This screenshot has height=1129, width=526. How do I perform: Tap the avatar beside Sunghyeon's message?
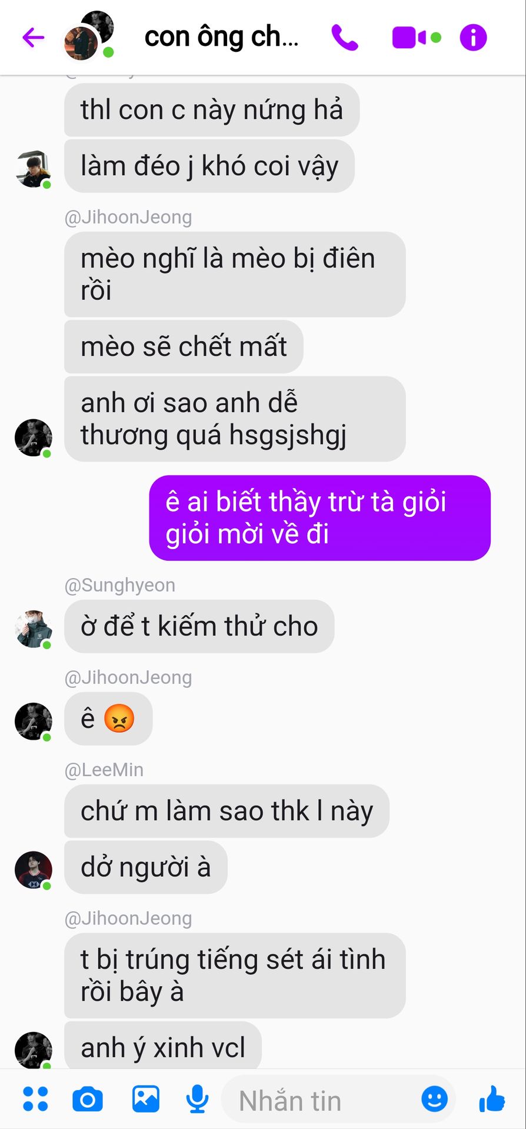34,629
